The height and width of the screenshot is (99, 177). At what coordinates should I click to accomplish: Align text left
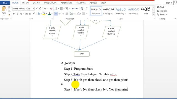[x=56, y=14]
